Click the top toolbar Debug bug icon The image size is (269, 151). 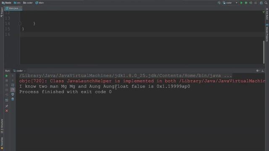[246, 3]
